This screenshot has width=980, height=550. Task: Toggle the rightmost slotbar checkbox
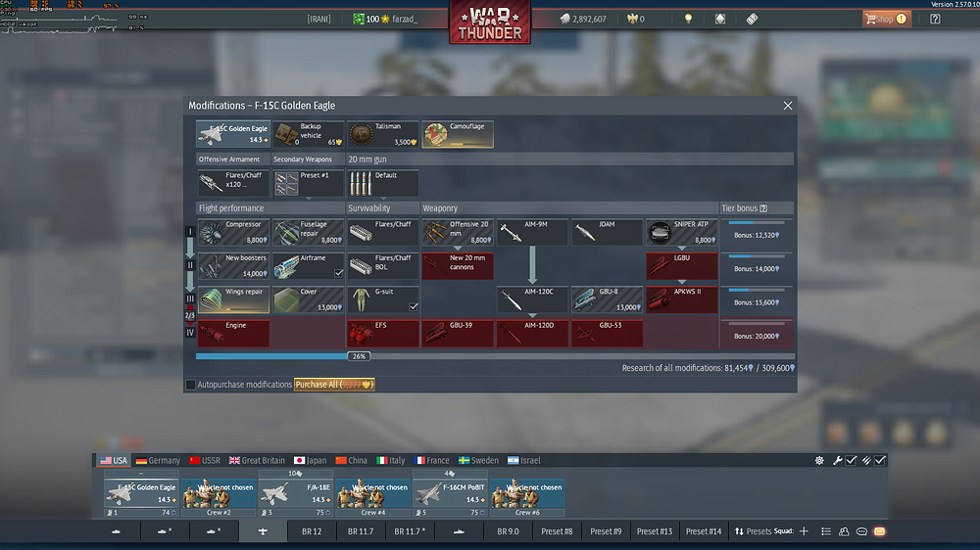coord(880,460)
